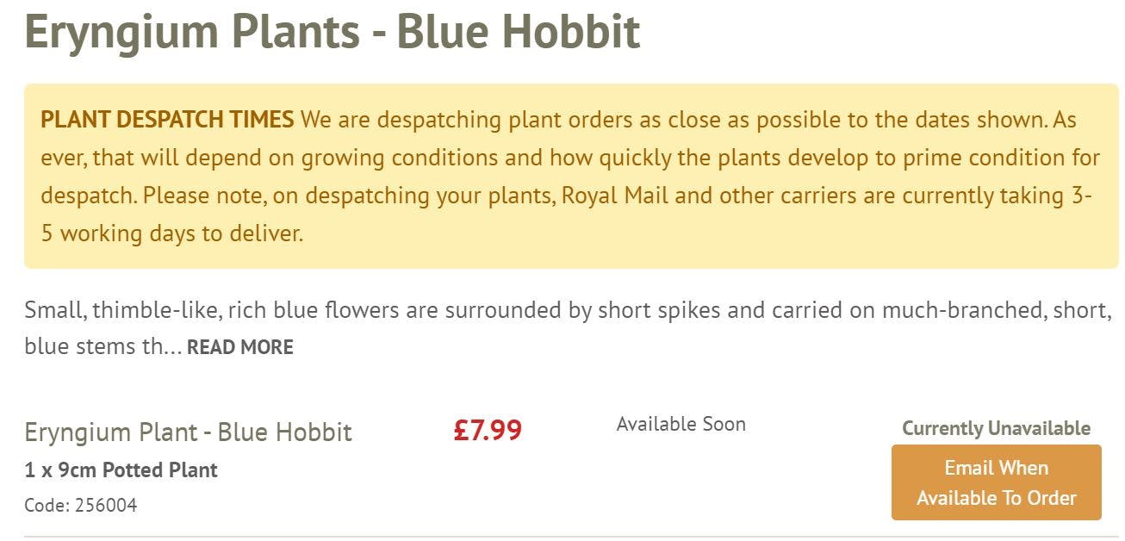Click the Currently Unavailable label
Image resolution: width=1125 pixels, height=541 pixels.
996,428
